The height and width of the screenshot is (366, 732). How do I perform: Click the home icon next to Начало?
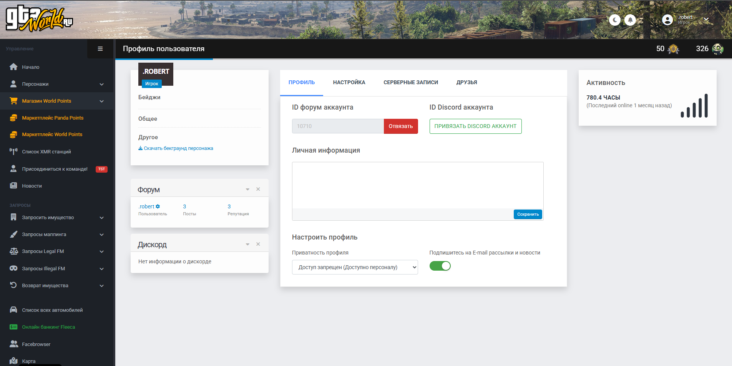tap(13, 67)
